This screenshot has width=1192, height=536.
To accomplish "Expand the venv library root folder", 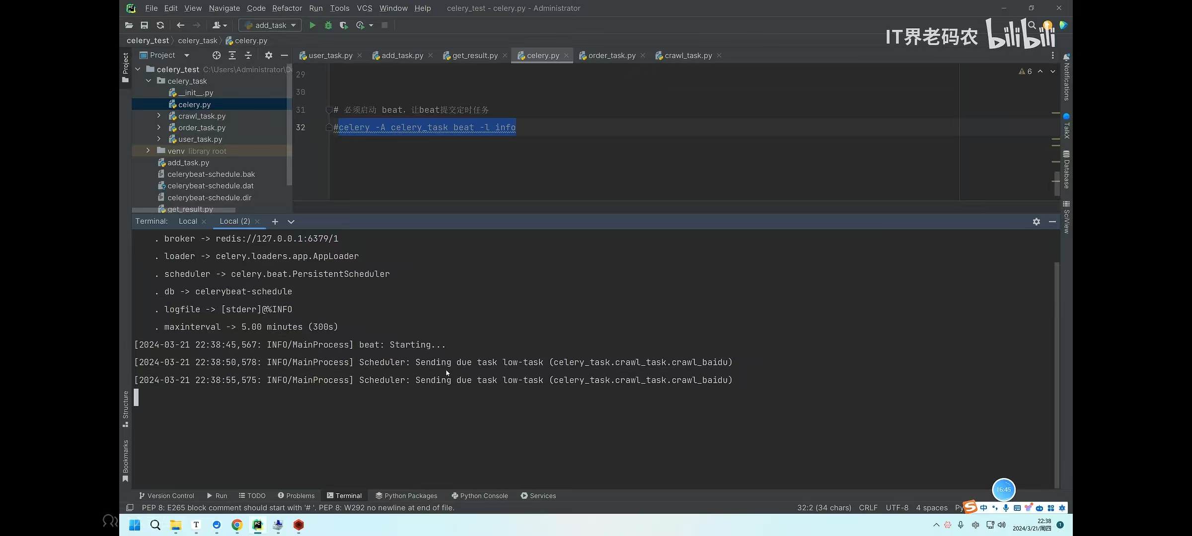I will [x=148, y=151].
